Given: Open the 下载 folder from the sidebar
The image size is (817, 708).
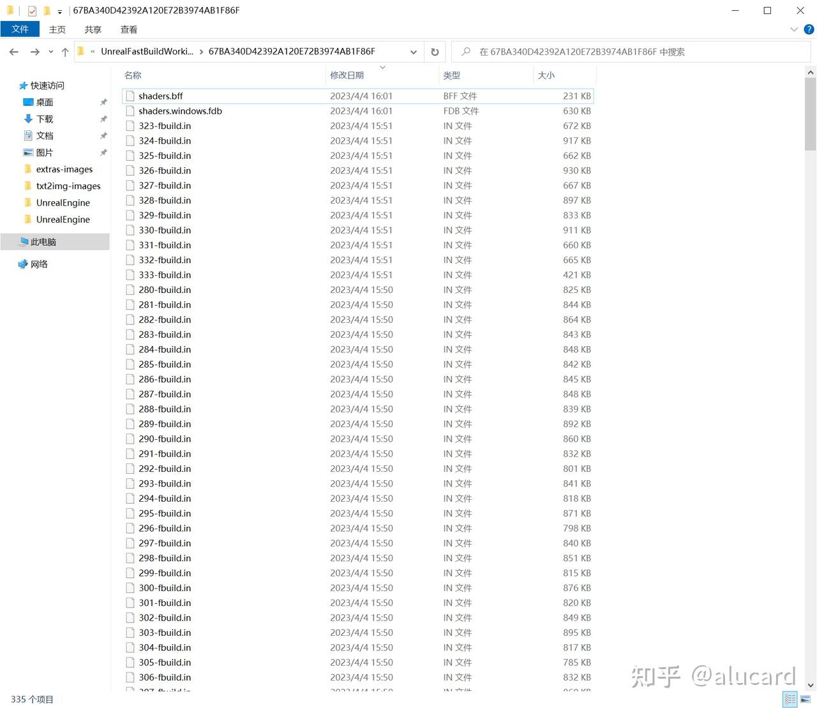Looking at the screenshot, I should (x=43, y=119).
